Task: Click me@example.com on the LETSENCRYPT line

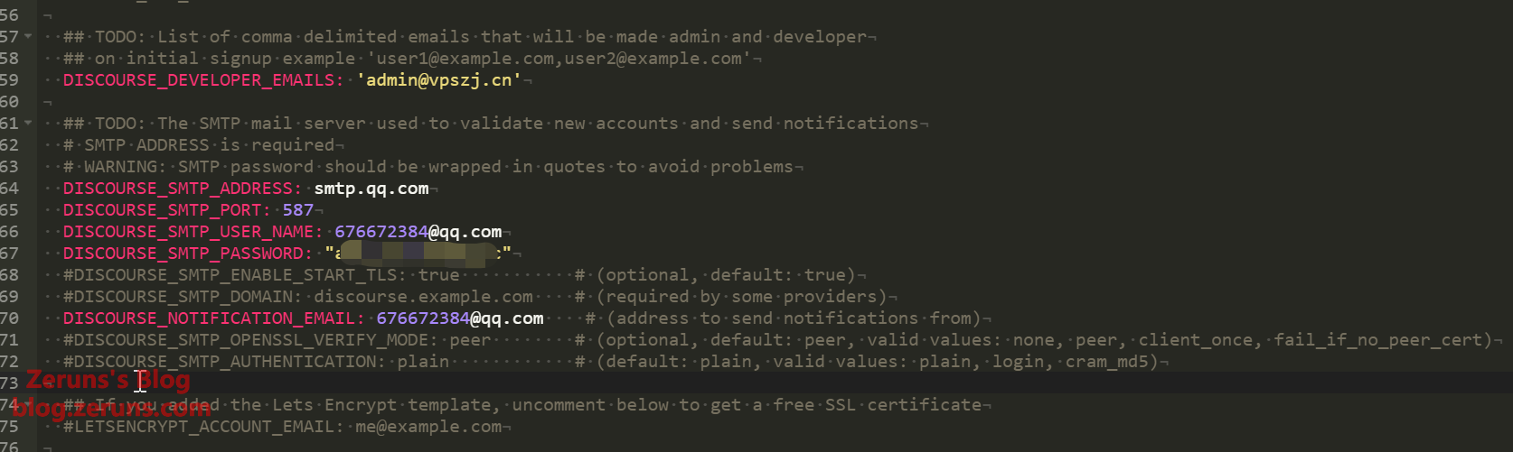Action: coord(428,427)
